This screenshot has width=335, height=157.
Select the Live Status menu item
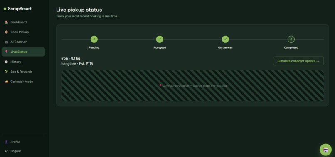(23, 52)
